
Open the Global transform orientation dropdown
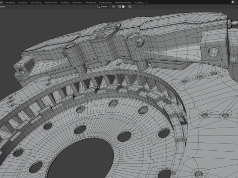point(104,7)
